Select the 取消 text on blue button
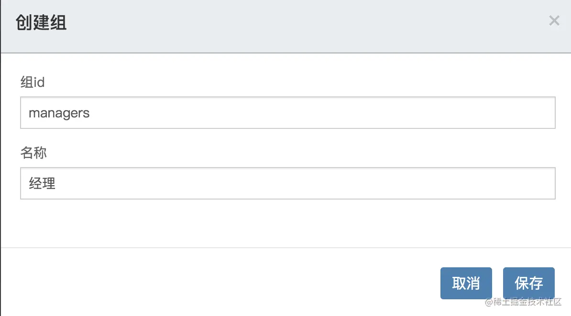 click(x=466, y=283)
